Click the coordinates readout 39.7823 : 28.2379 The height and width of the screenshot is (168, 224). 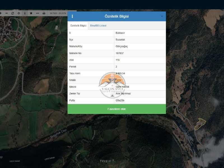pyautogui.click(x=58, y=13)
